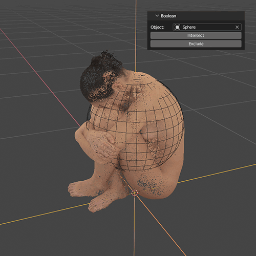This screenshot has width=256, height=256.
Task: Clear the Sphere object selection
Action: [237, 27]
